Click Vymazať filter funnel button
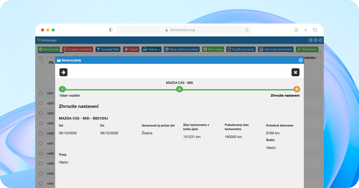The height and width of the screenshot is (188, 359). click(108, 49)
